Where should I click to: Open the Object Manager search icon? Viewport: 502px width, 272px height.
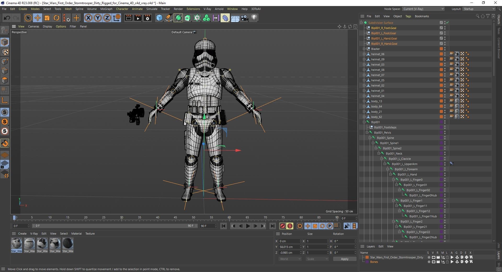[x=477, y=16]
